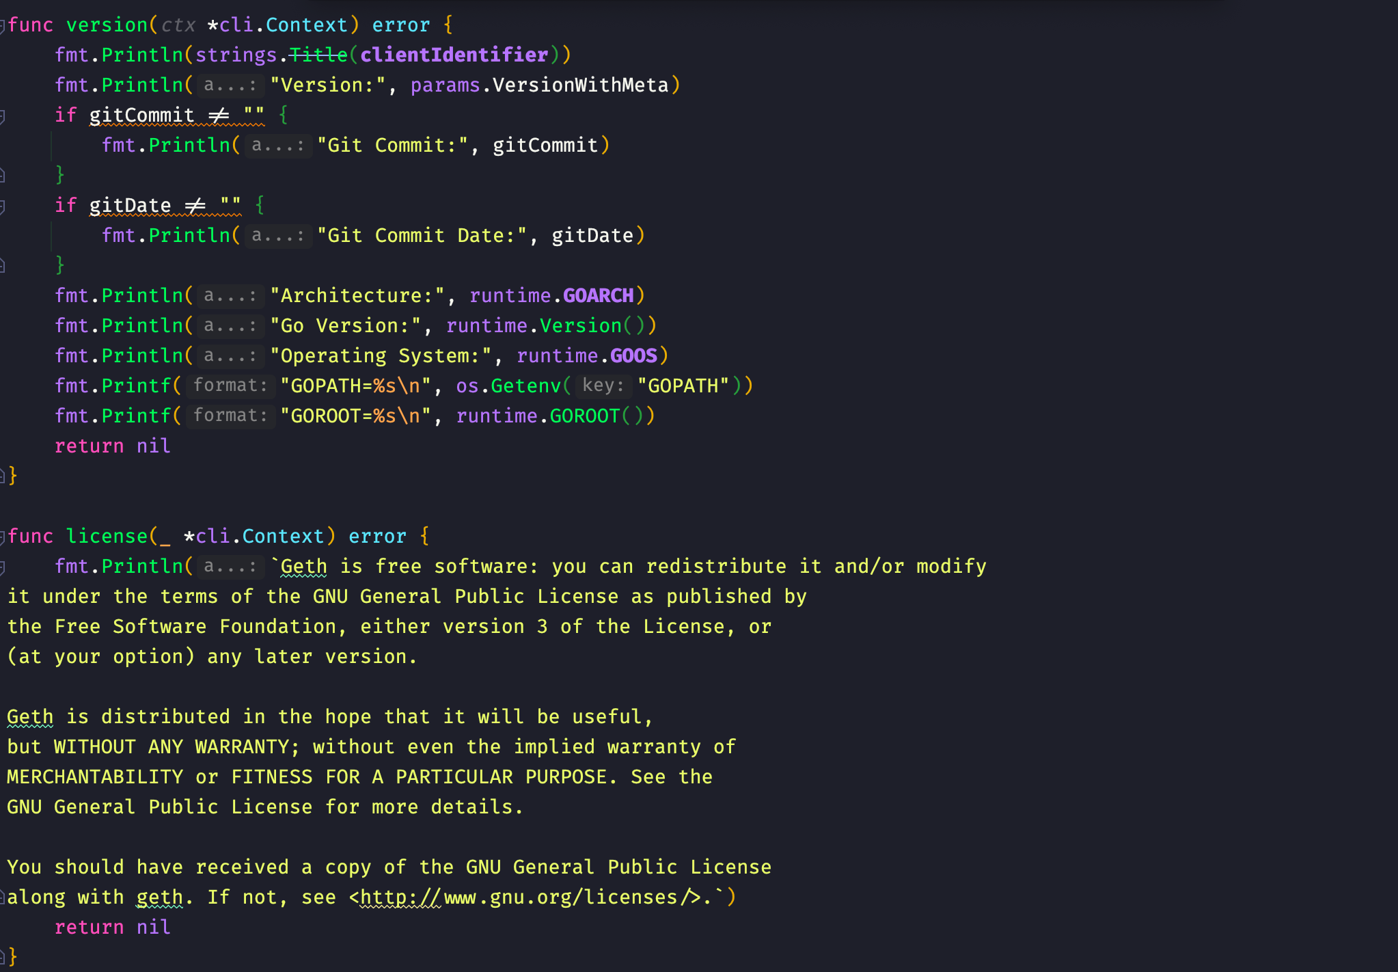Click gitDate argument inside Println call
This screenshot has width=1398, height=972.
[592, 236]
